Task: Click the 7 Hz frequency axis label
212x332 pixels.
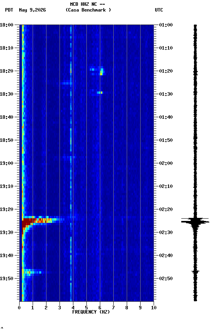Action: pyautogui.click(x=113, y=308)
